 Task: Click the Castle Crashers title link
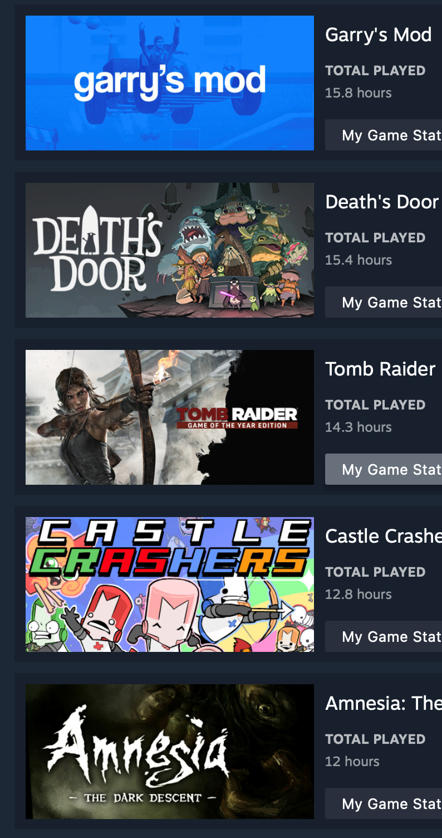click(384, 537)
